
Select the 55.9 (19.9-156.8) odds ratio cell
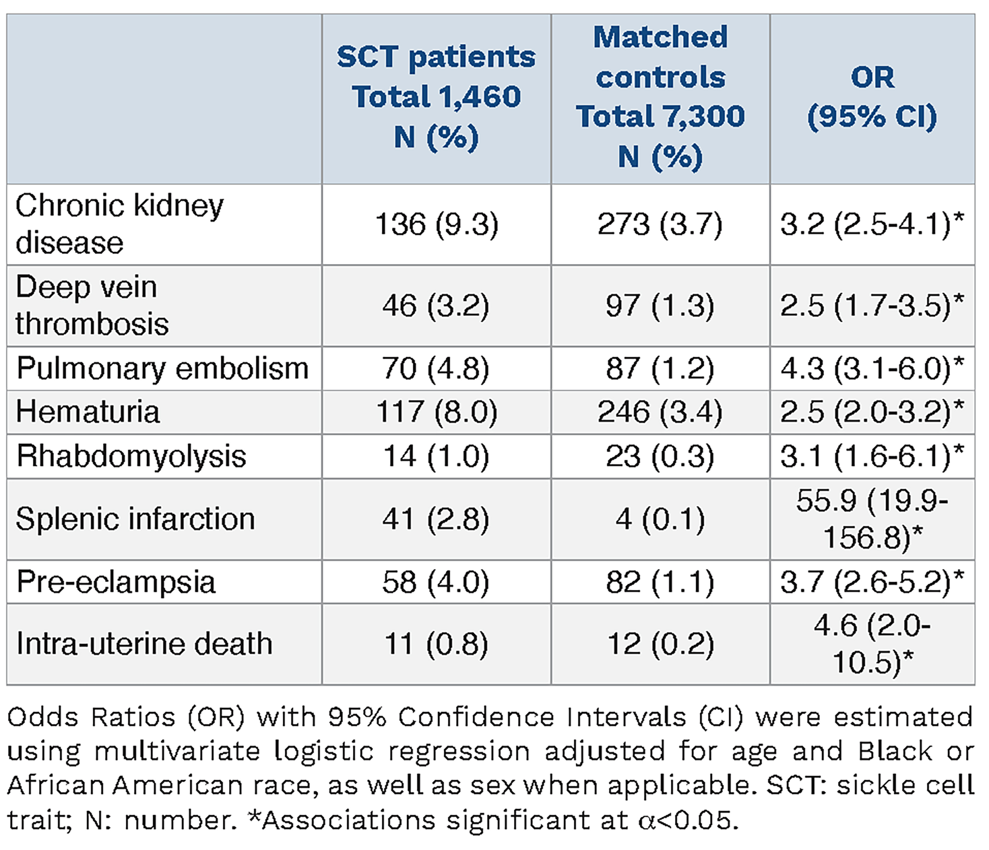872,519
